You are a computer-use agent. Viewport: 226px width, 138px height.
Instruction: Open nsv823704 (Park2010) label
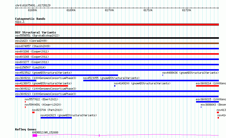coord(47,110)
